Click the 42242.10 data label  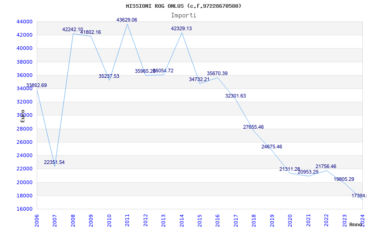pos(72,29)
